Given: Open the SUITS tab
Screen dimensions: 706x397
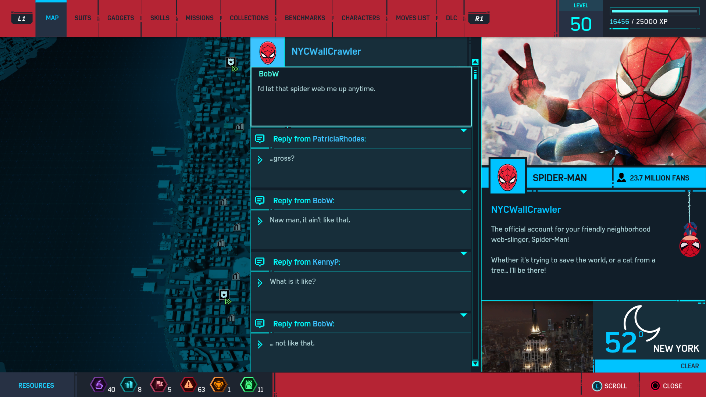Looking at the screenshot, I should tap(83, 18).
